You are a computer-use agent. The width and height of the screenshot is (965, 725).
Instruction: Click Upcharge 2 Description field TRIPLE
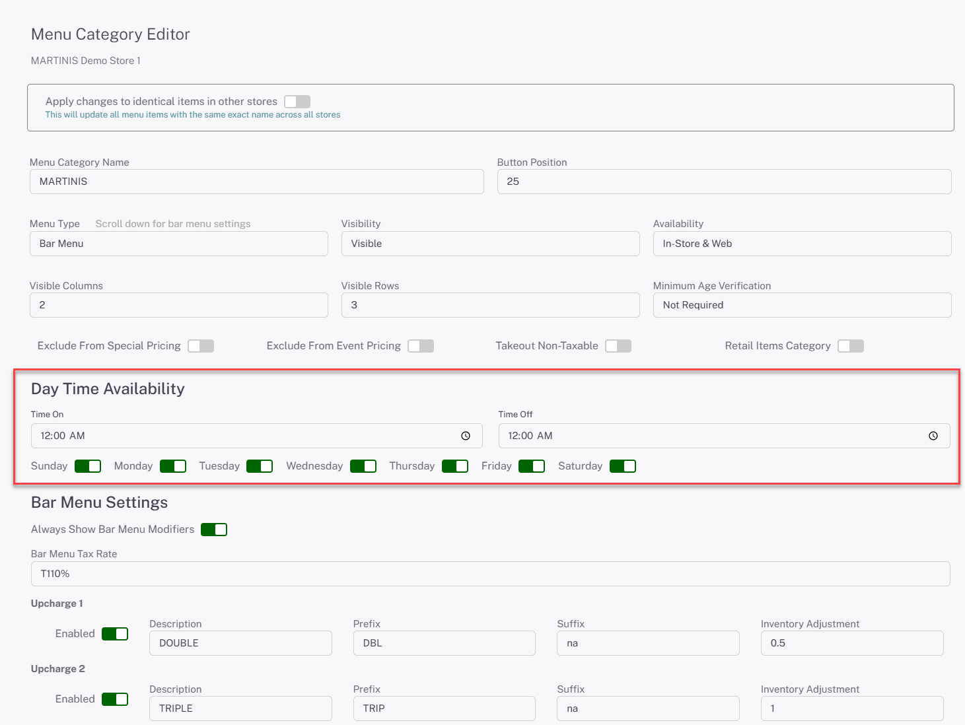[240, 708]
